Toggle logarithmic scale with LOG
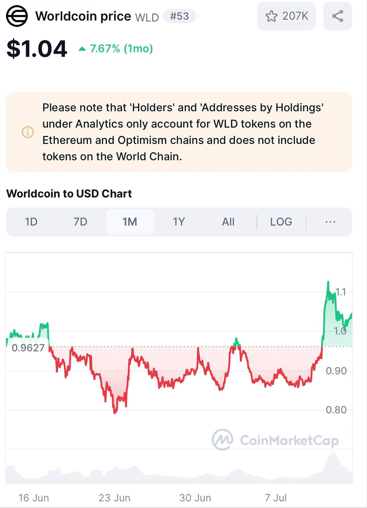The height and width of the screenshot is (508, 367). click(281, 222)
